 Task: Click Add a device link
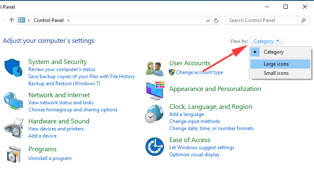42,136
